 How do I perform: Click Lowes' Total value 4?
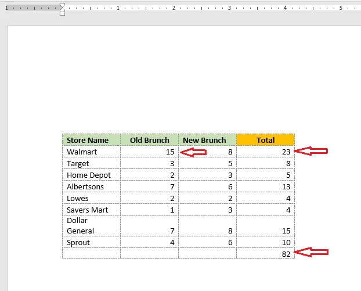tap(288, 198)
